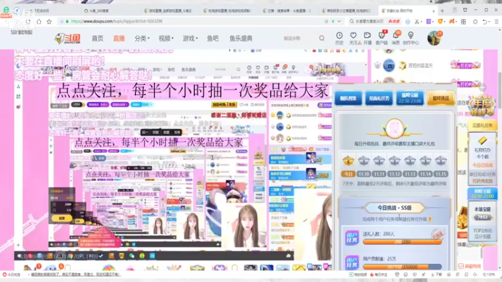Bookmark page with star icon

click(x=49, y=22)
